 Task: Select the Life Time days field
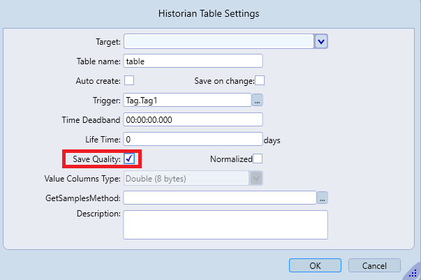click(x=193, y=139)
